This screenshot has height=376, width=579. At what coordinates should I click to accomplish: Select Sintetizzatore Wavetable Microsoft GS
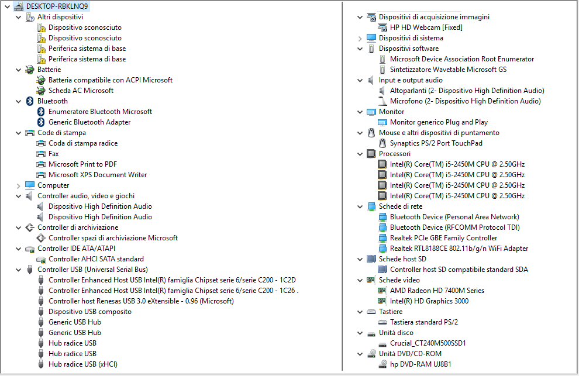click(448, 70)
